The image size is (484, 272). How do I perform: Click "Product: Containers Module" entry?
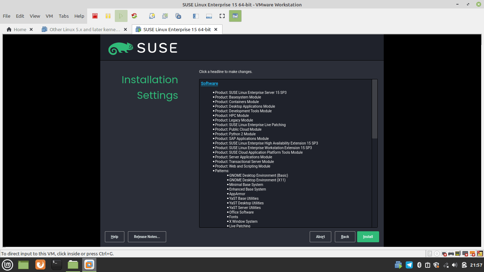click(237, 102)
